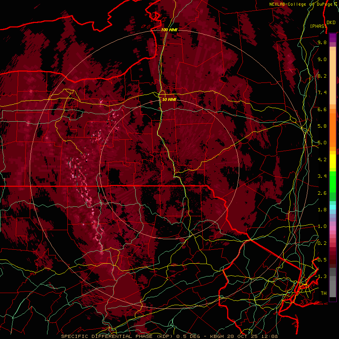
Task: Click the 3.4 value on the color scale
Action: click(x=322, y=176)
